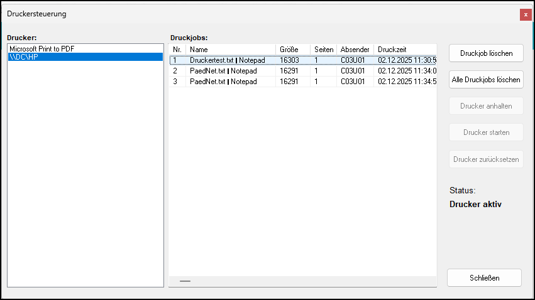This screenshot has height=300, width=535.
Task: Click the Drucker anhalten button
Action: [x=486, y=106]
